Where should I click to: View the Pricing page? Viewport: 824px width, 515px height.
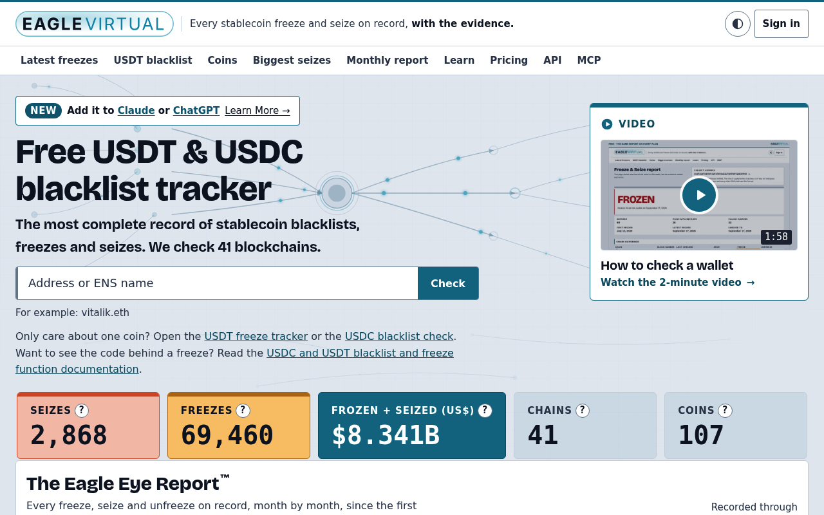coord(509,61)
